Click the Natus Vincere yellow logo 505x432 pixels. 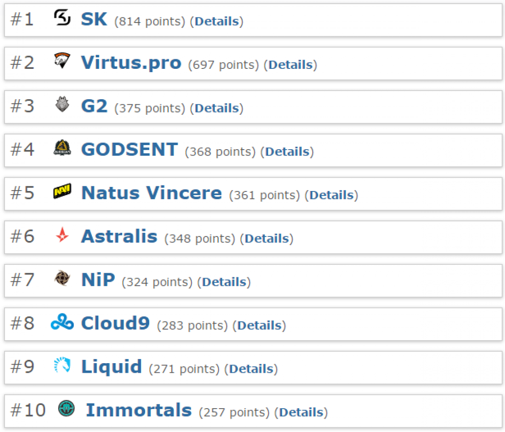click(x=62, y=191)
